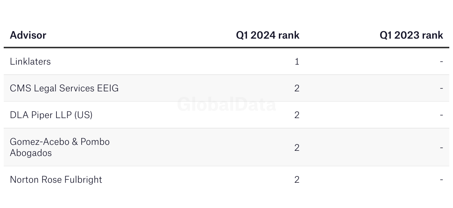Click DLA Piper's Q1 2024 rank value

(297, 115)
